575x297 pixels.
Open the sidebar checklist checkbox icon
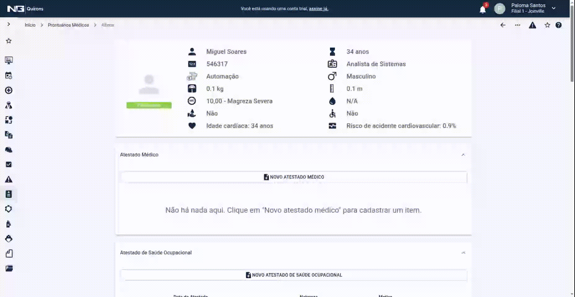point(9,164)
